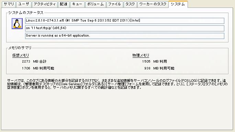This screenshot has width=235, height=132.
Task: Click the 1706 MB 利用可能 value
Action: point(38,68)
